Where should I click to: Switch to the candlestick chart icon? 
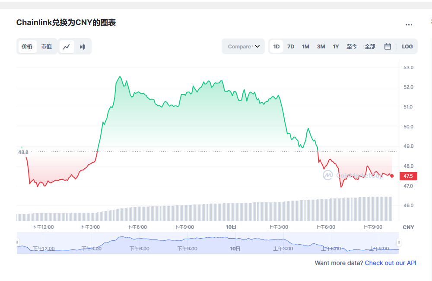tap(83, 47)
